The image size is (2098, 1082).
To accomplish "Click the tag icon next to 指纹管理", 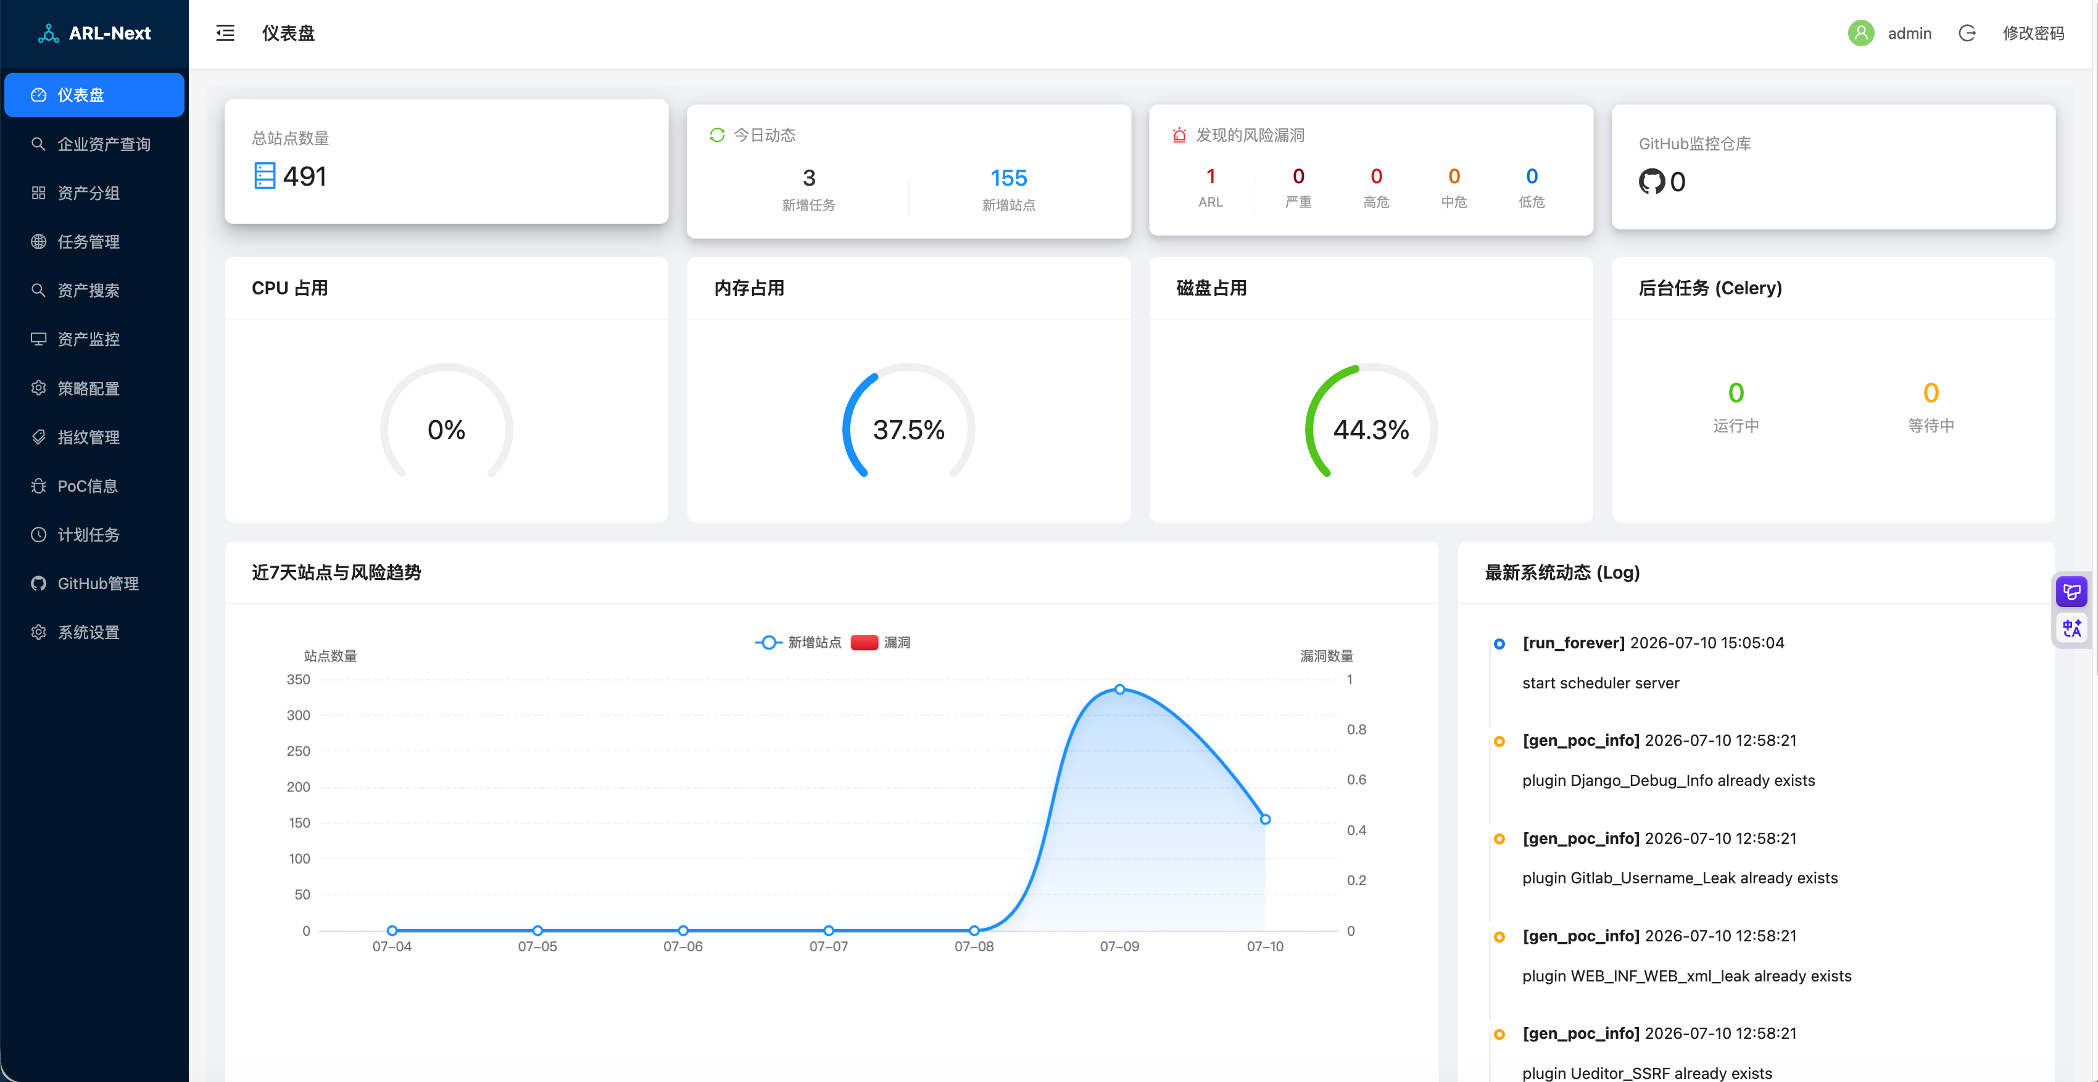I will pos(38,437).
